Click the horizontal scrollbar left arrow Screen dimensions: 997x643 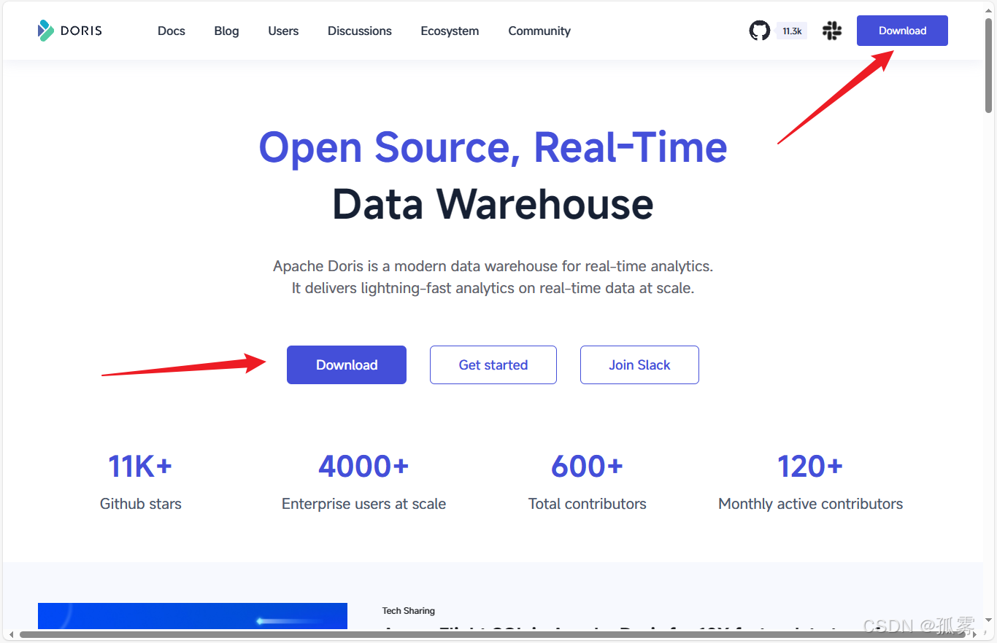pyautogui.click(x=9, y=635)
